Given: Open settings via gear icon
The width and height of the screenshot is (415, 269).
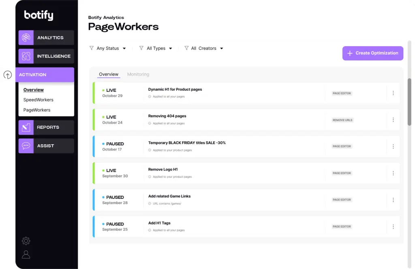Looking at the screenshot, I should coord(26,241).
